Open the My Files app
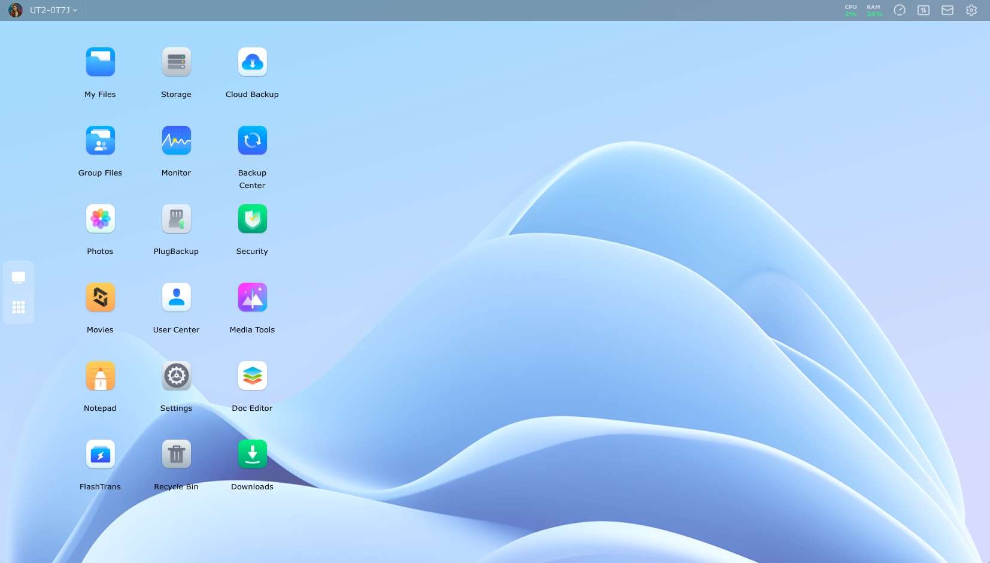This screenshot has width=990, height=563. coord(100,62)
